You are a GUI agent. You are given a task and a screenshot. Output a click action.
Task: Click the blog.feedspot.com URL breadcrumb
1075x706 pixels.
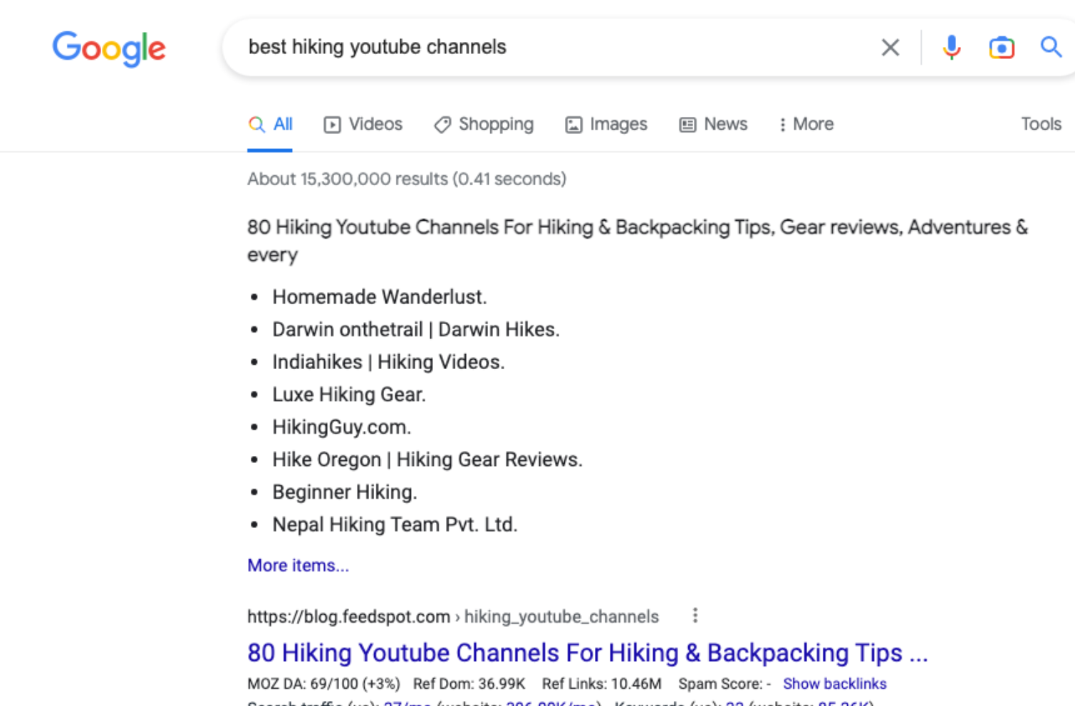click(453, 616)
